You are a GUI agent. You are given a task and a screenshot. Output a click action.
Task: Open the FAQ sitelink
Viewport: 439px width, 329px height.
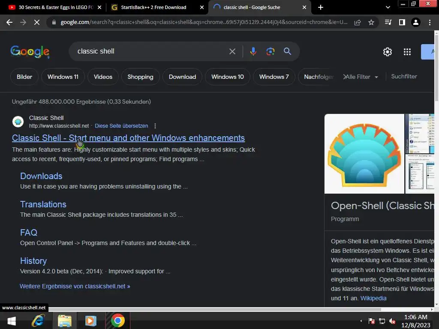[x=29, y=233]
